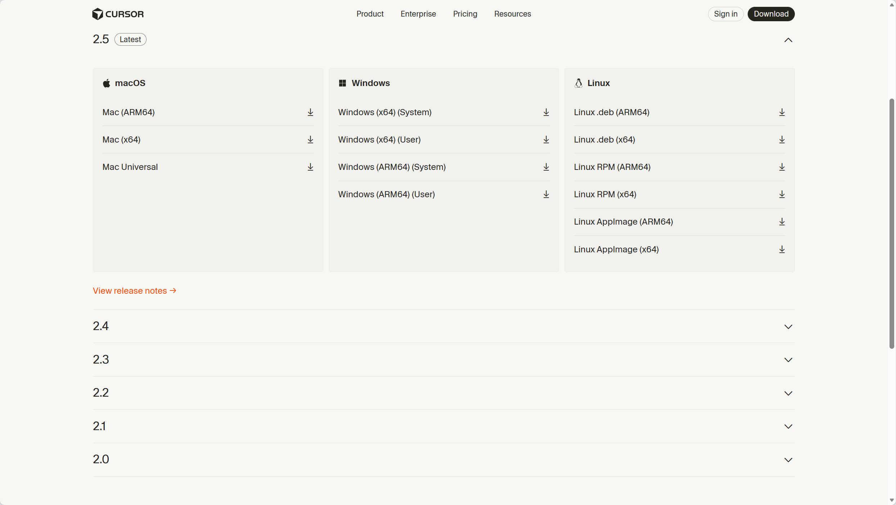Download Linux .deb (x64) package icon
The width and height of the screenshot is (896, 505).
pos(782,140)
